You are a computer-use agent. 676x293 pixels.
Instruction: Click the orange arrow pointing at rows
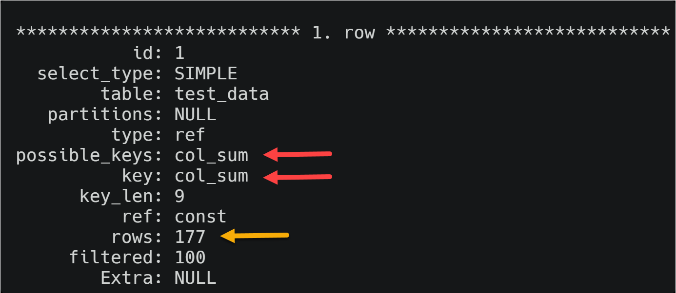[x=255, y=237]
